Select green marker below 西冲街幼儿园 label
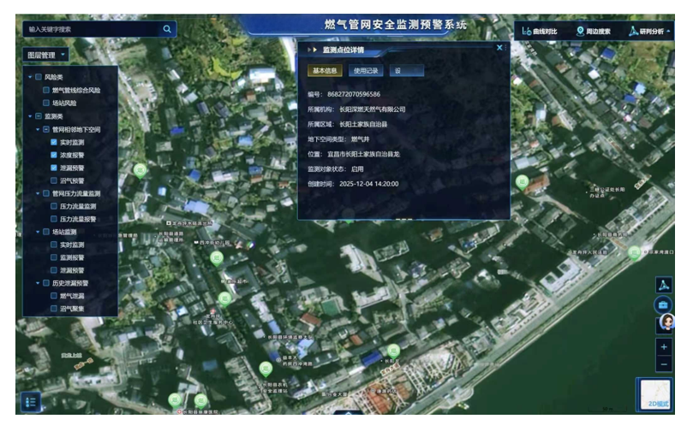 click(x=217, y=258)
